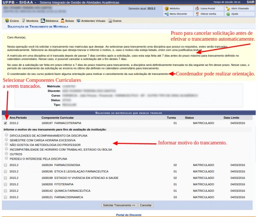Check ESTAGIO IV VIVENCIA checkbox

pos(6,178)
